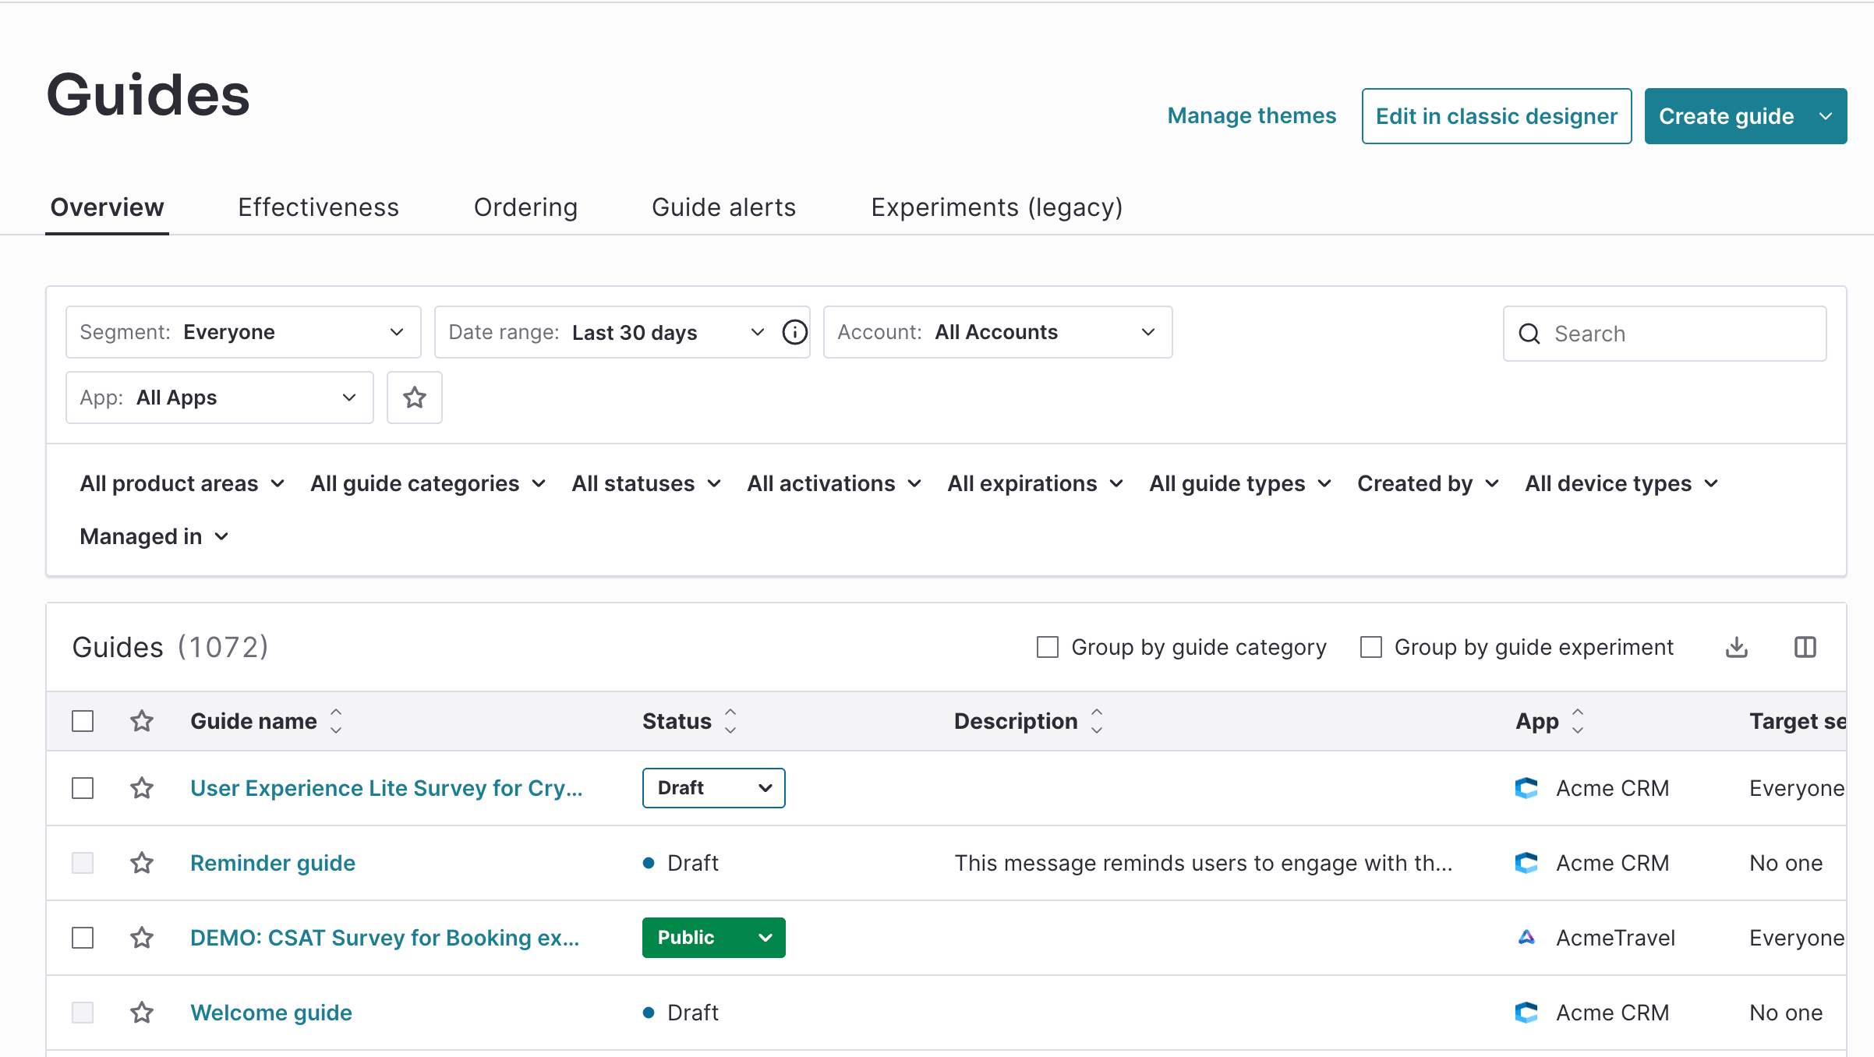This screenshot has width=1874, height=1057.
Task: Sort by Status column arrows
Action: [x=730, y=721]
